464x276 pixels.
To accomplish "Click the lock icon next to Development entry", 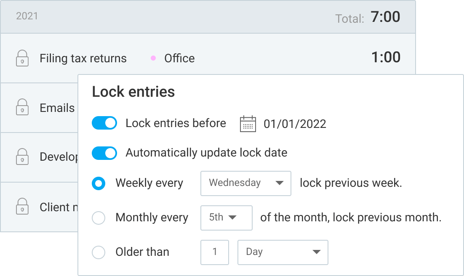I will (x=22, y=157).
